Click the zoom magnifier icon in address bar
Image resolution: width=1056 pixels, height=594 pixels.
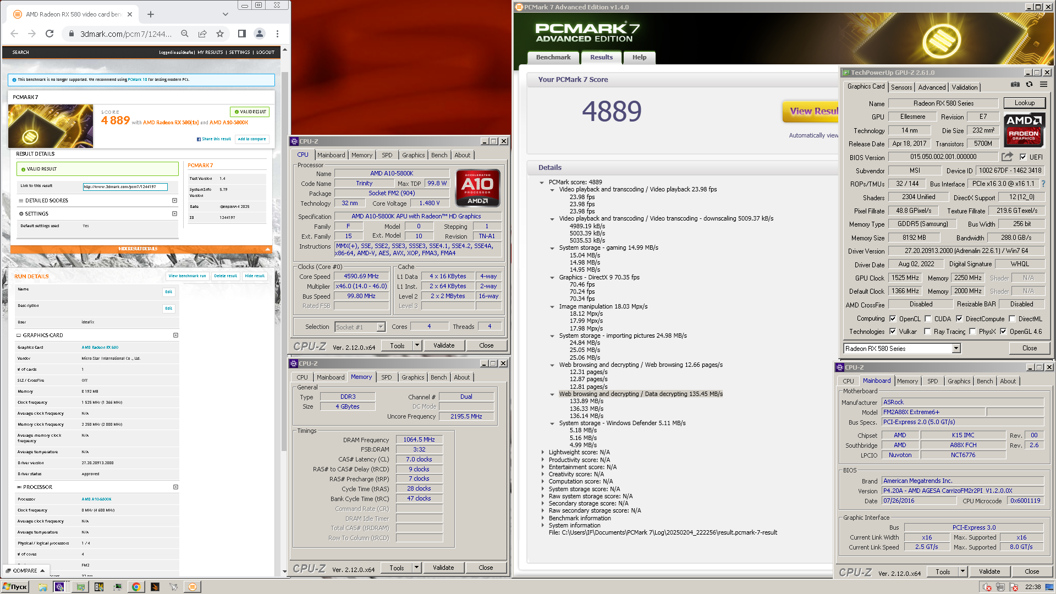185,34
